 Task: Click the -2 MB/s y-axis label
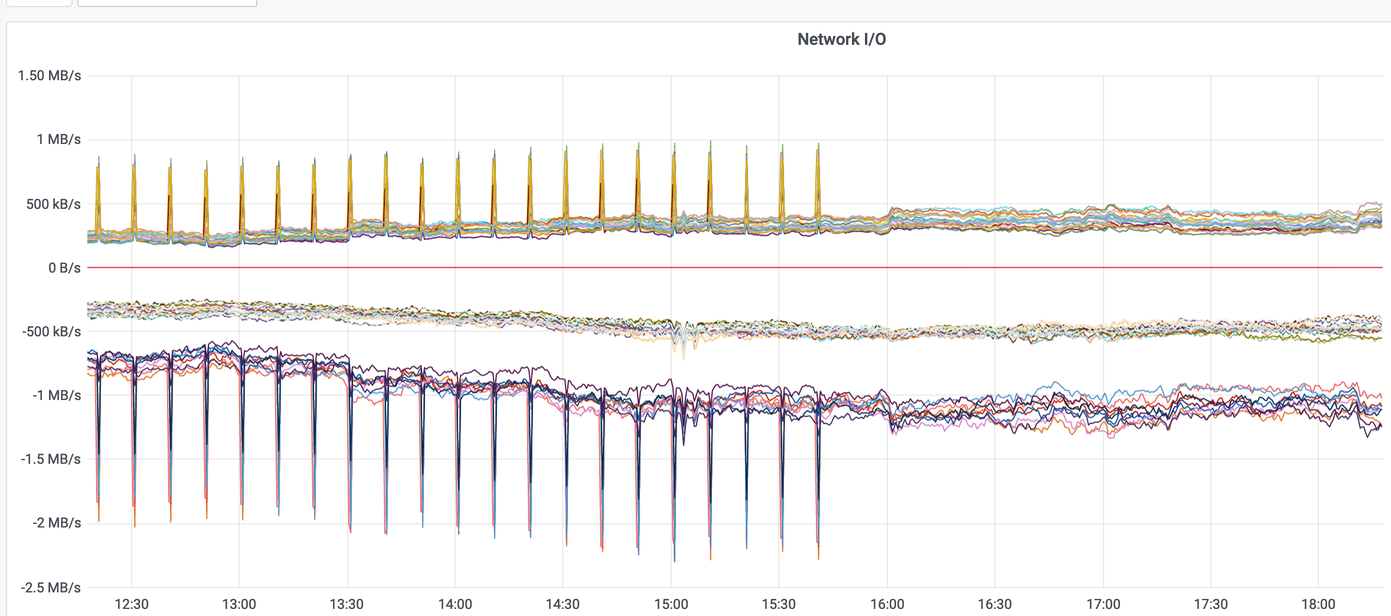(57, 523)
